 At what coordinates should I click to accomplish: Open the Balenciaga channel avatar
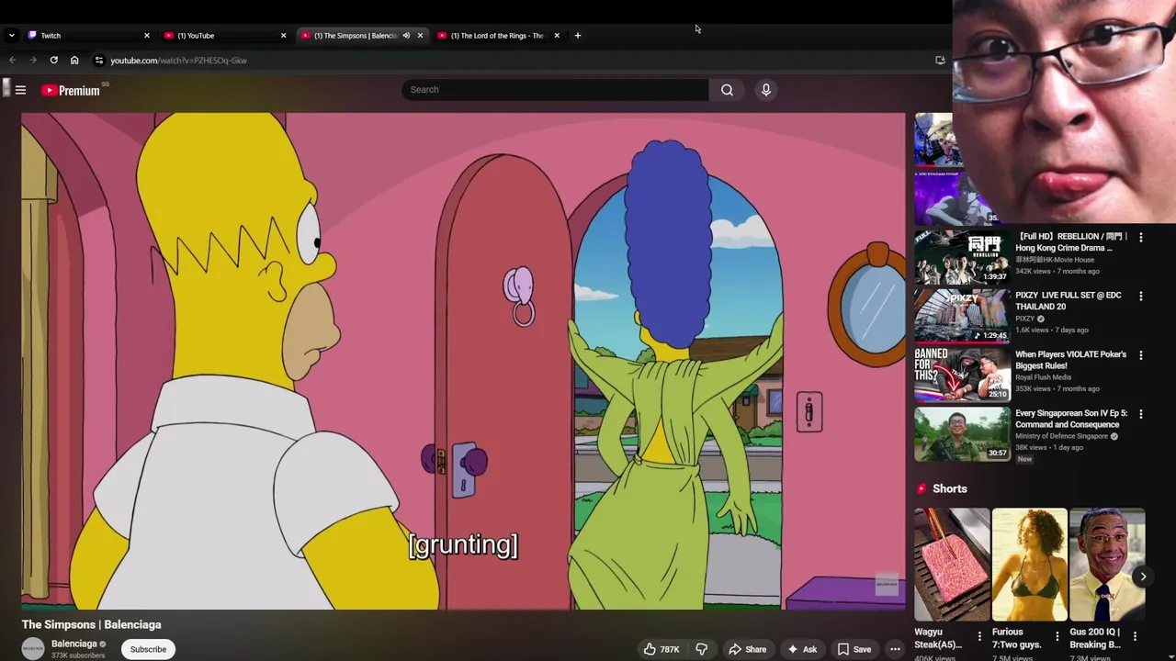[x=33, y=648]
